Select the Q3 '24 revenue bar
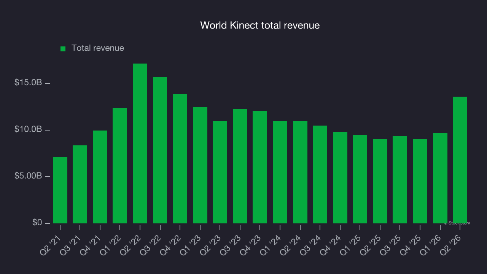 (x=320, y=174)
